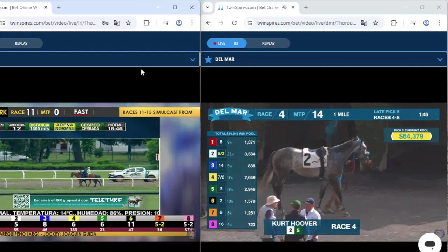Open extensions puzzle icon in right browser
Screen dimensions: 448x252
point(394,23)
